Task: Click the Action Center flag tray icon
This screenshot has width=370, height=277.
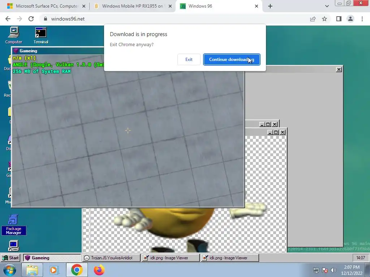Action: (325, 270)
